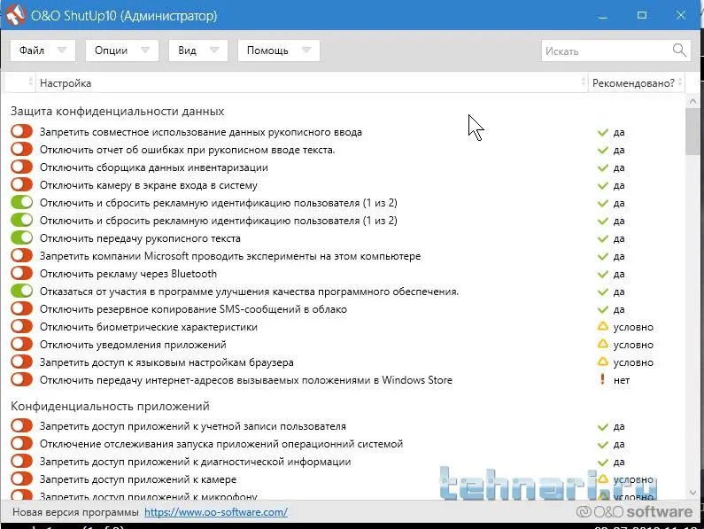The image size is (704, 529).
Task: Open the oo-software.com link
Action: click(216, 512)
